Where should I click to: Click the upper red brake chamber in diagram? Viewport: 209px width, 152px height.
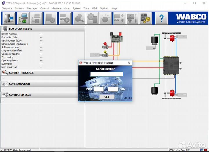[x=172, y=38]
